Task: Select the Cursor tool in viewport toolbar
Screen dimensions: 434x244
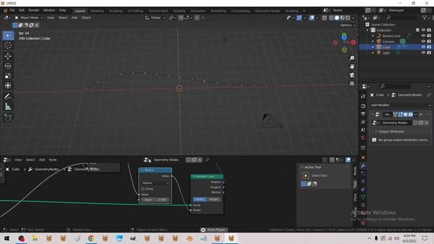Action: coord(7,45)
